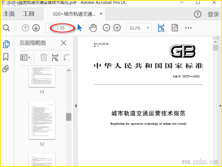222x167 pixels.
Task: Close the 020+城市轨道交通 document tab
Action: pyautogui.click(x=101, y=14)
